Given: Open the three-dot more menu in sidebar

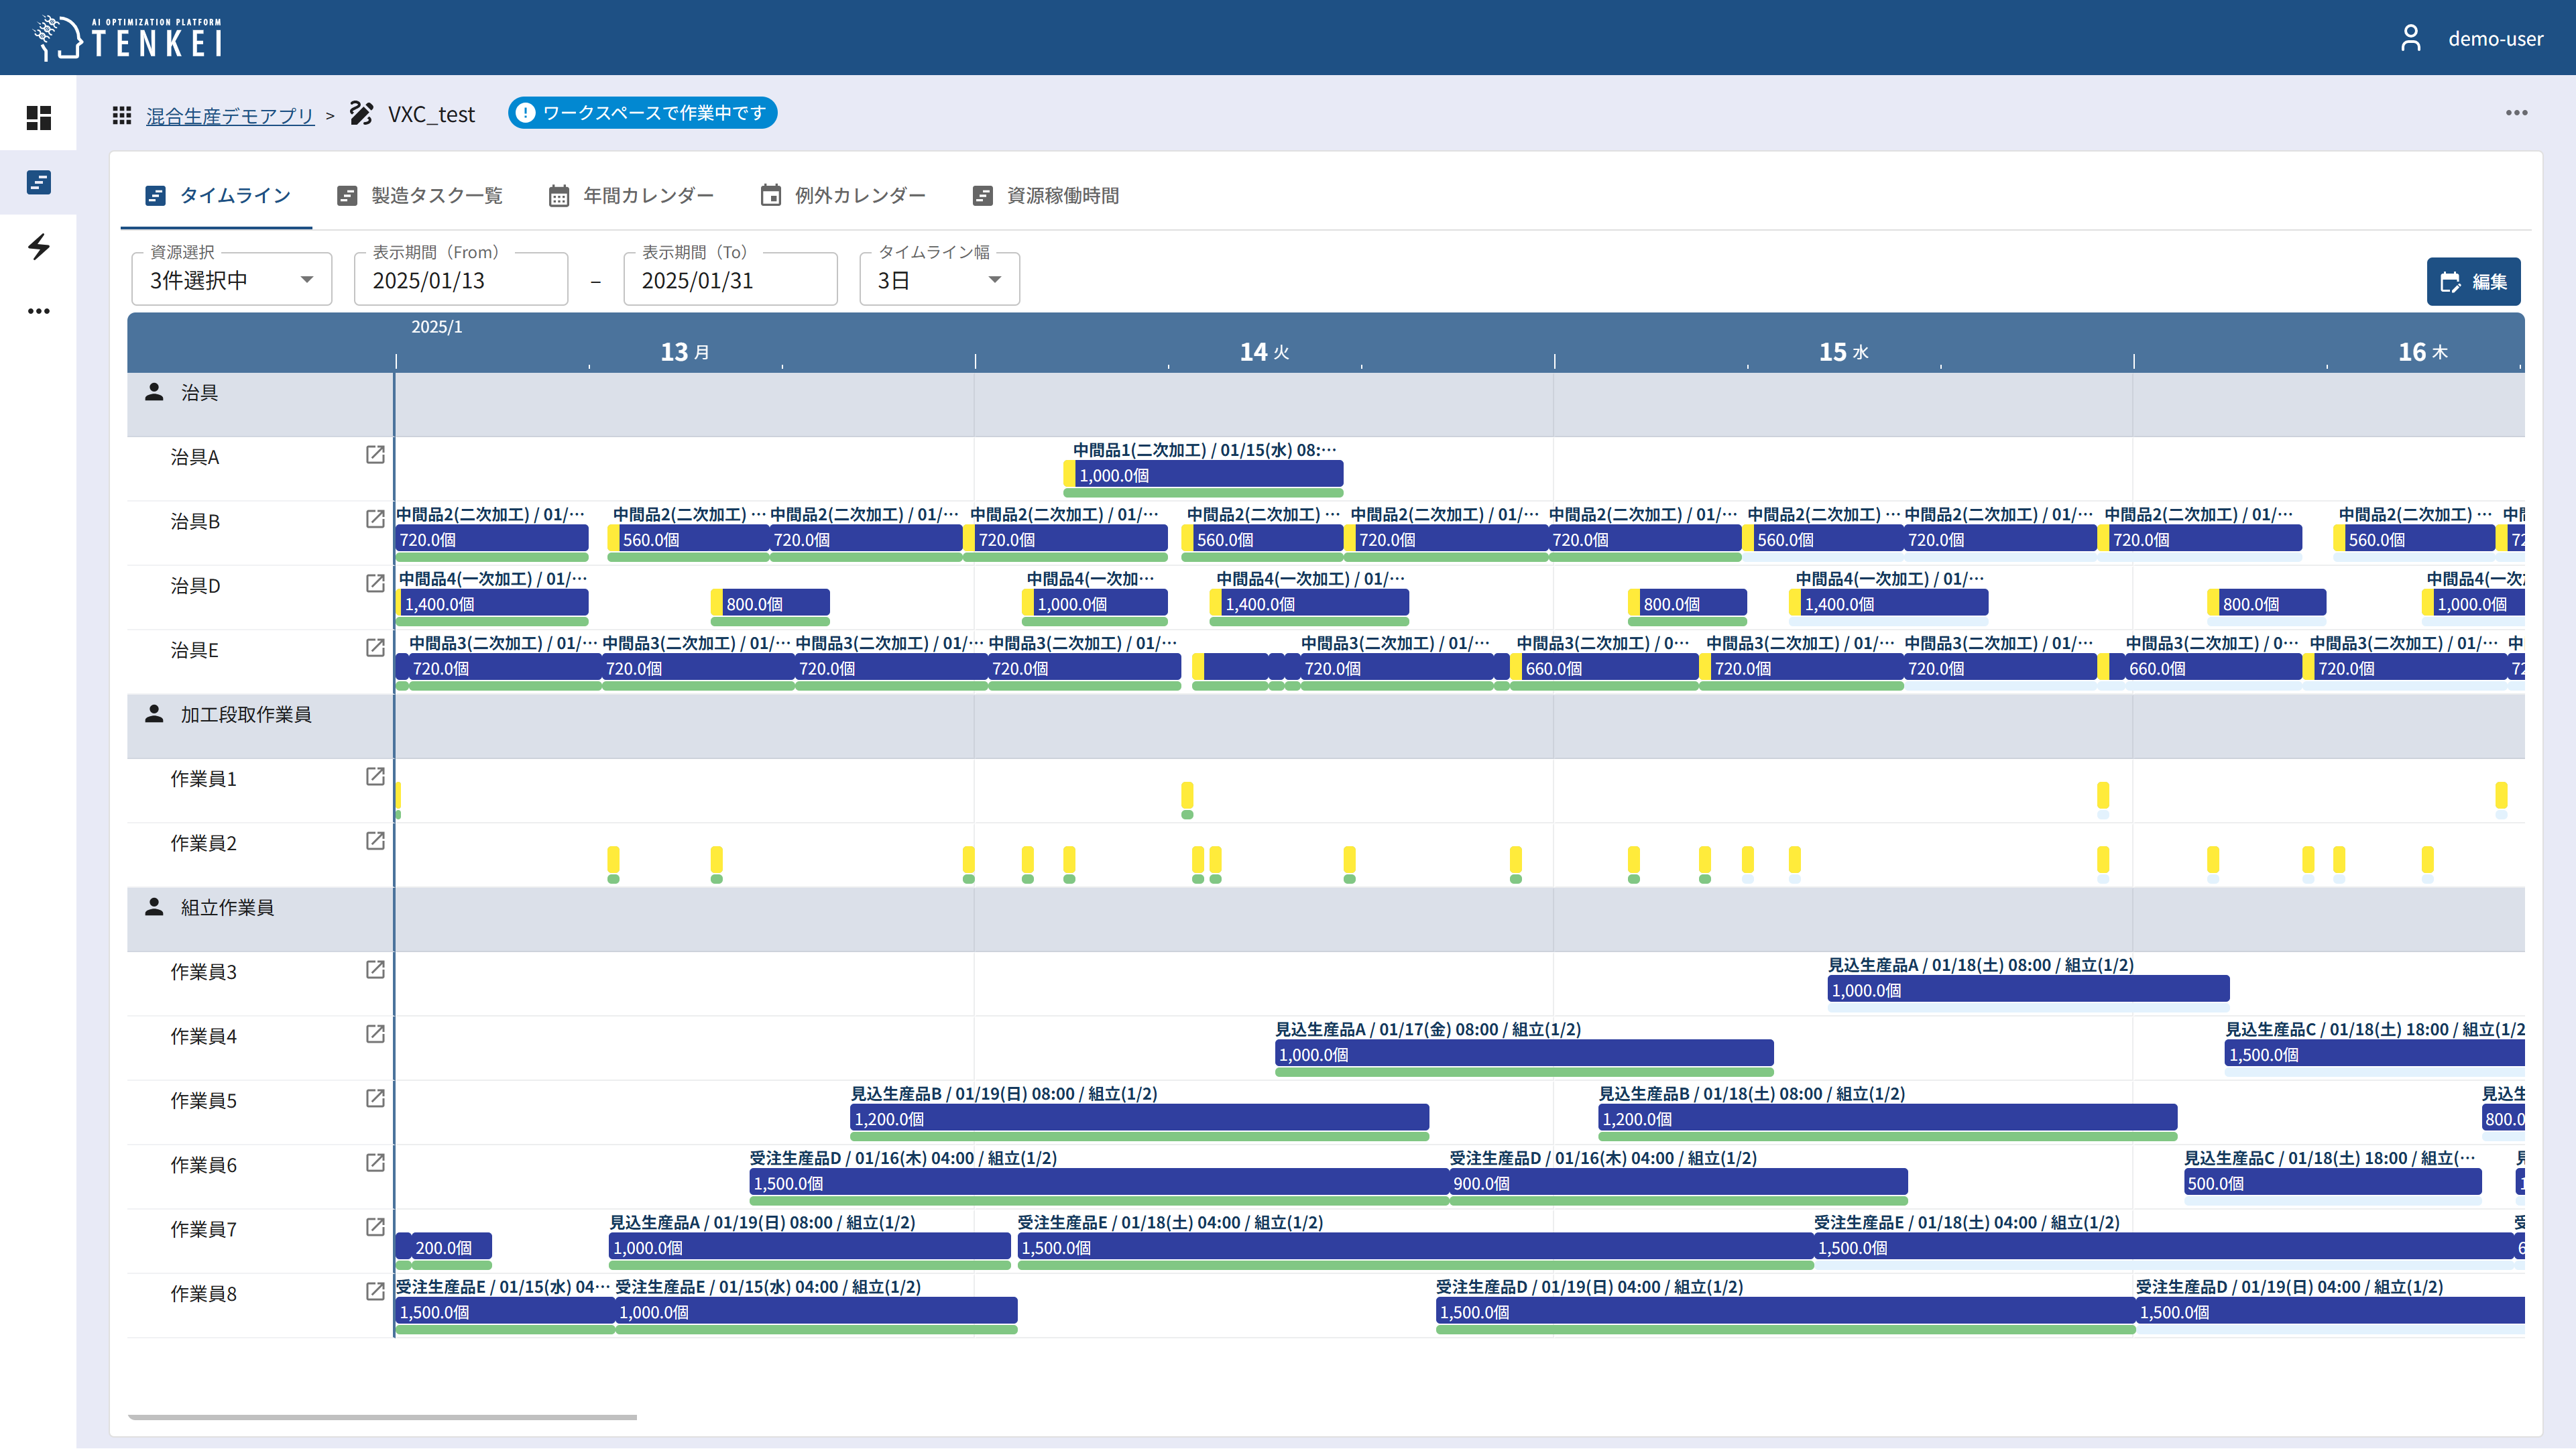Looking at the screenshot, I should coord(38,311).
